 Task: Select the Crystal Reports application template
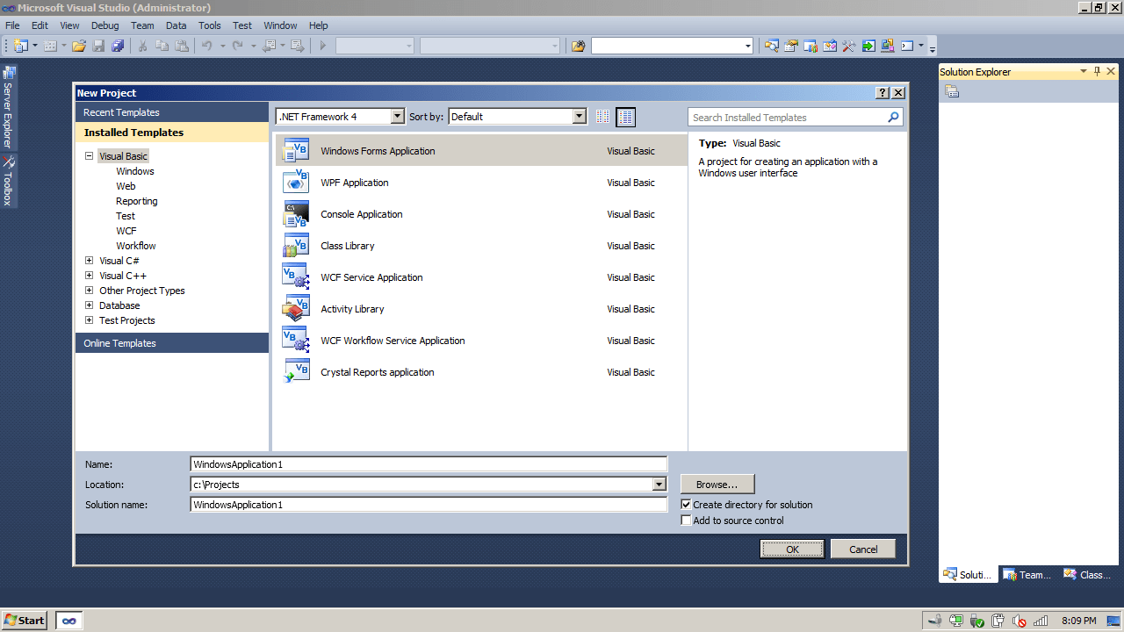(x=377, y=372)
